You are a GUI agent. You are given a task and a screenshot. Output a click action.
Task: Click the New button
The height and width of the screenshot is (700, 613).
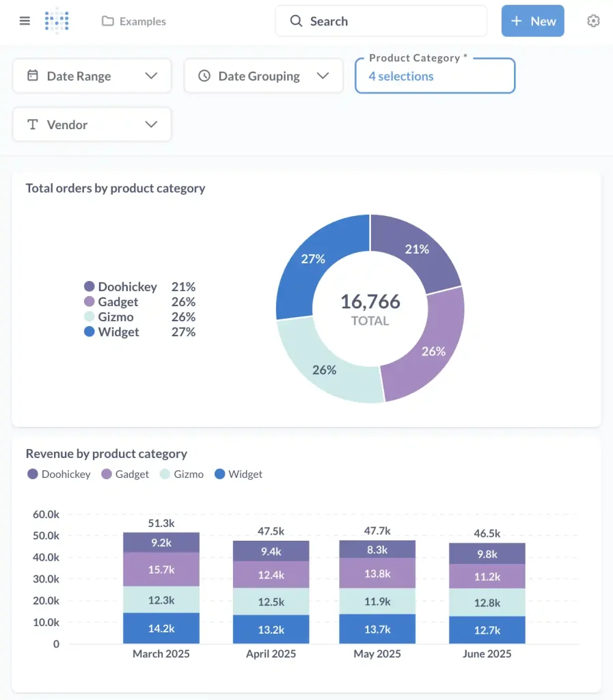click(532, 21)
